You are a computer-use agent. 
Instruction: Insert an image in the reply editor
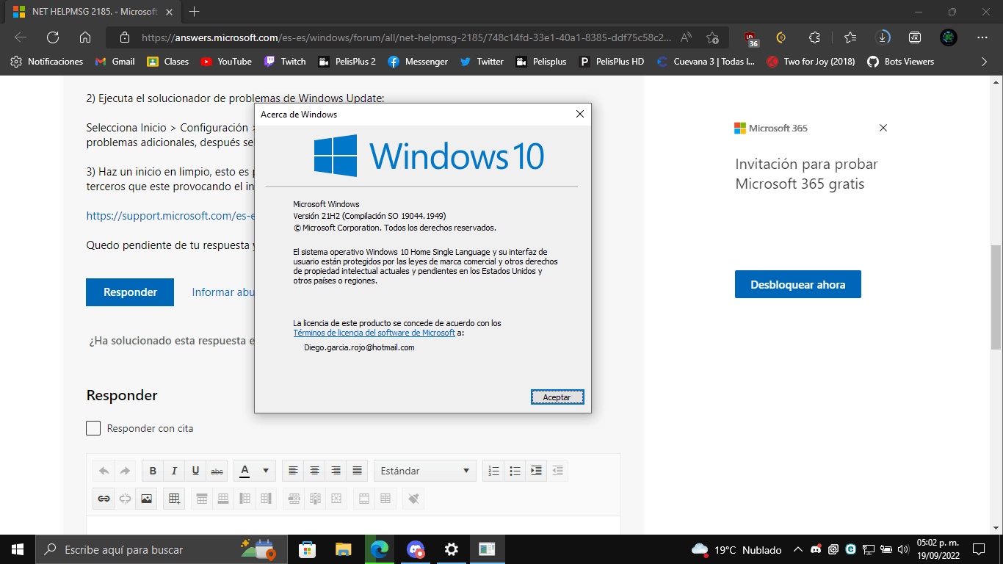pyautogui.click(x=146, y=499)
